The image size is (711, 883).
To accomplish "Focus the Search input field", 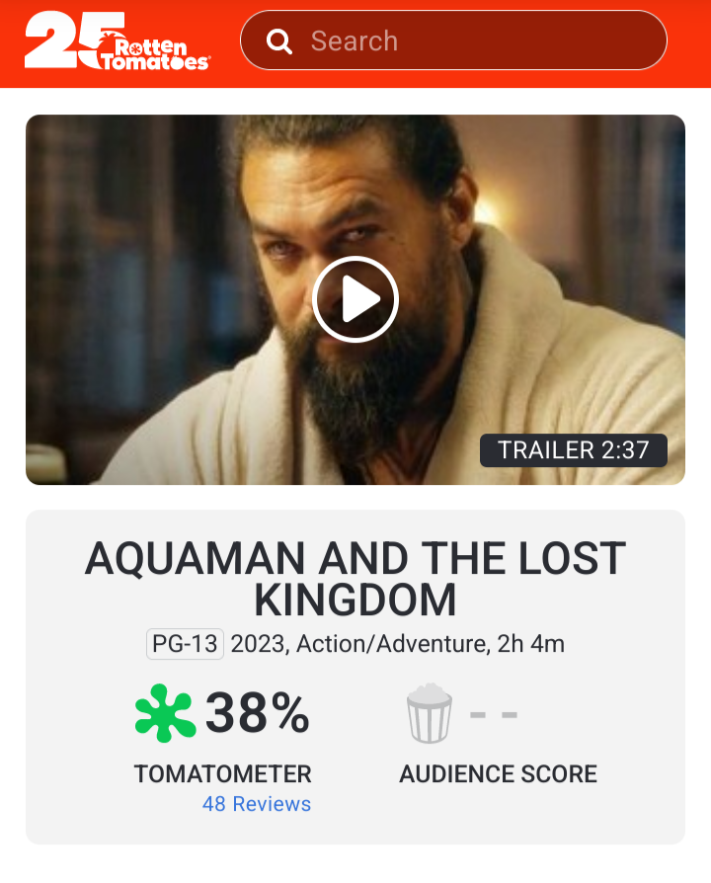I will [474, 41].
